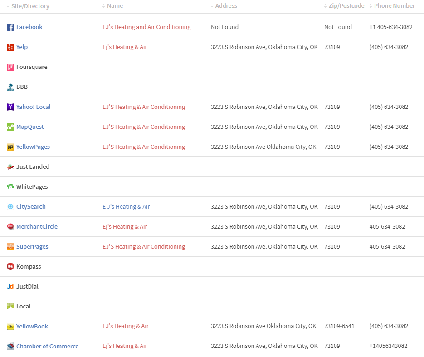Click the YellowPages YP icon
The width and height of the screenshot is (424, 357).
(10, 147)
